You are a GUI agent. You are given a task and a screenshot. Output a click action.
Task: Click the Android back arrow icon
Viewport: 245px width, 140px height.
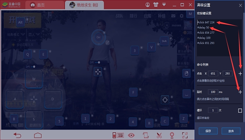coord(17,135)
